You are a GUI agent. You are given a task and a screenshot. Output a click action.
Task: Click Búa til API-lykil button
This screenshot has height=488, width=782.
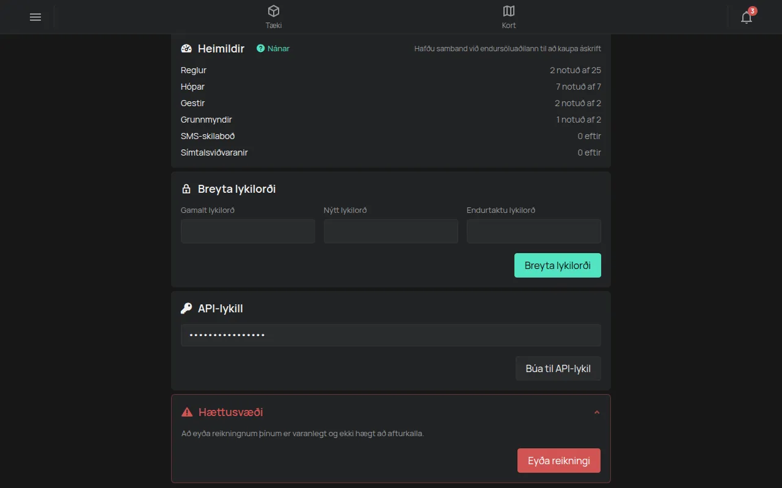[x=558, y=368]
